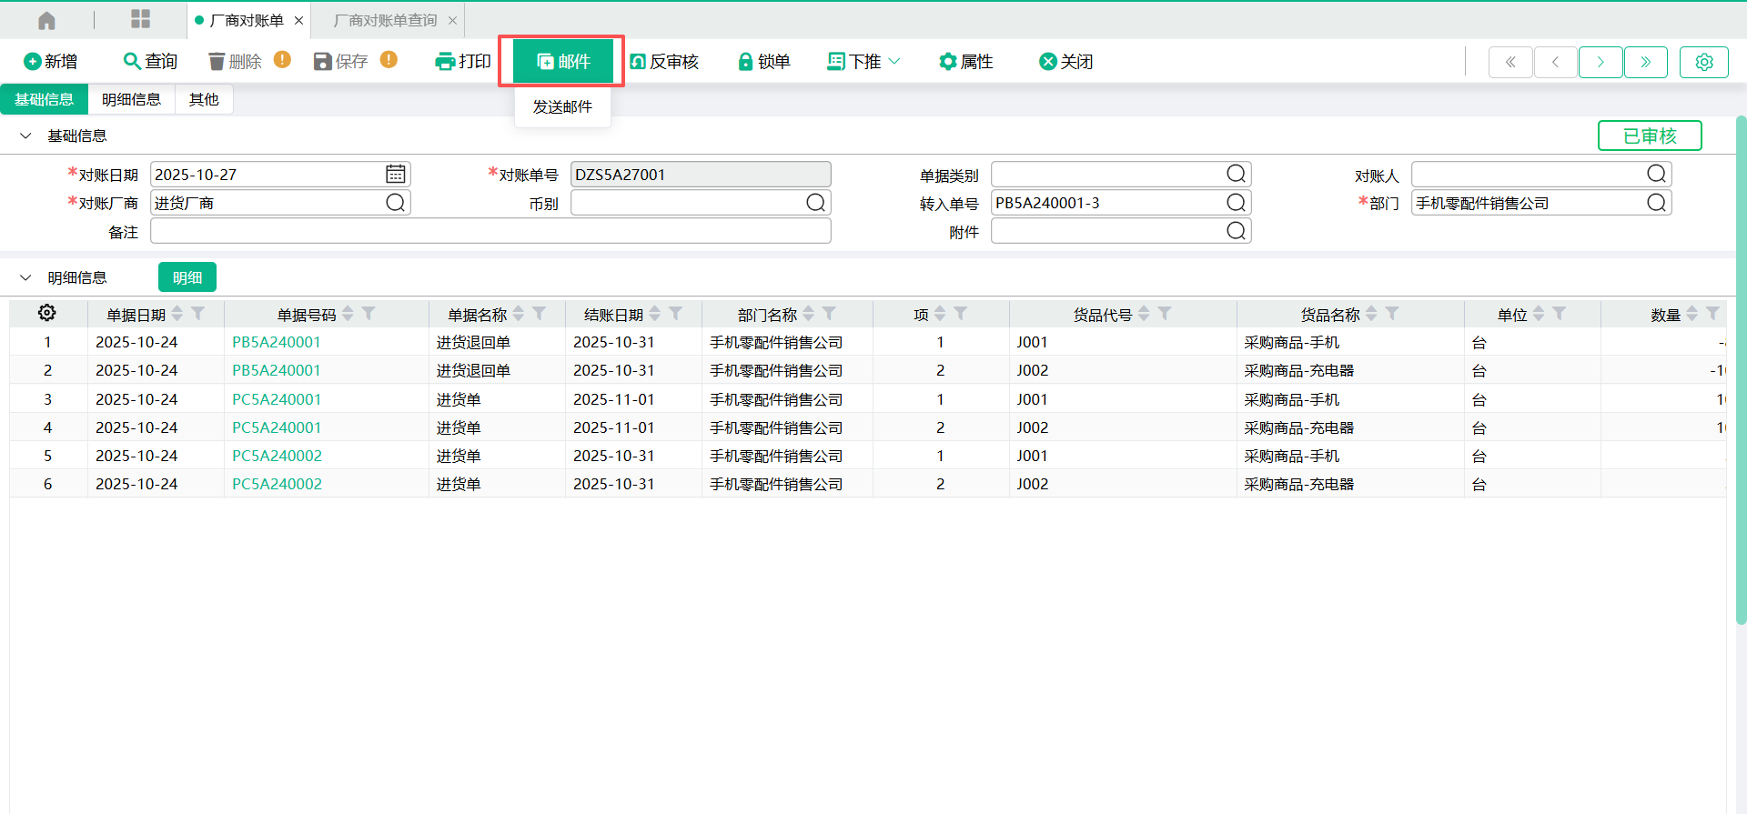This screenshot has width=1747, height=814.
Task: Open table column settings gear icon
Action: coord(47,313)
